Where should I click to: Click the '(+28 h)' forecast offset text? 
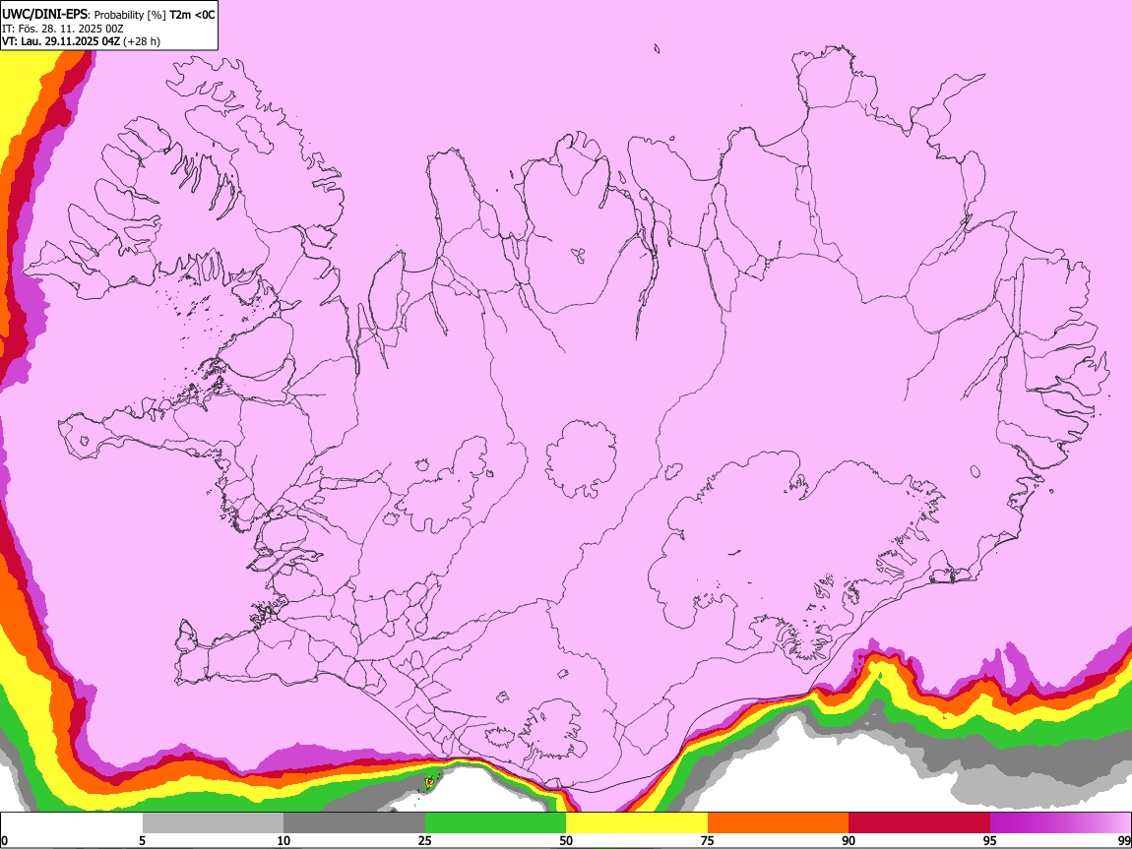pos(142,41)
